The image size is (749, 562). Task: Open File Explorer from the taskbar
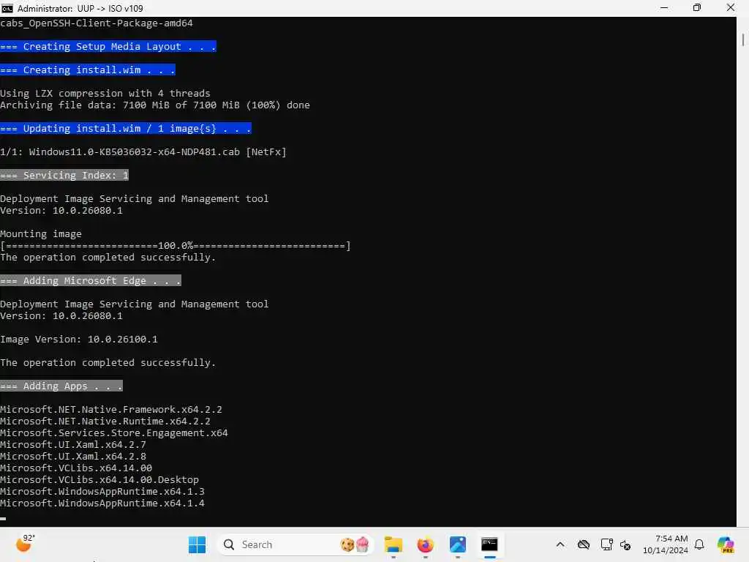393,544
